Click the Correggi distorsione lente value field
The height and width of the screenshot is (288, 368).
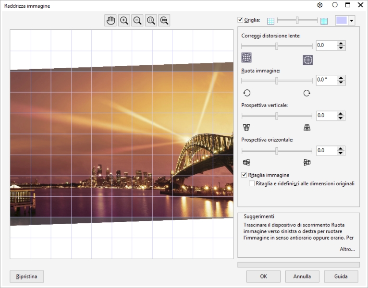[326, 46]
